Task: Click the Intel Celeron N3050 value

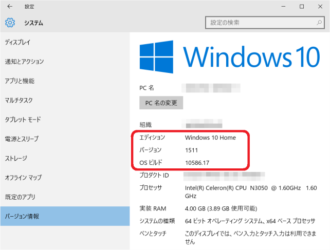Action: coord(251,192)
